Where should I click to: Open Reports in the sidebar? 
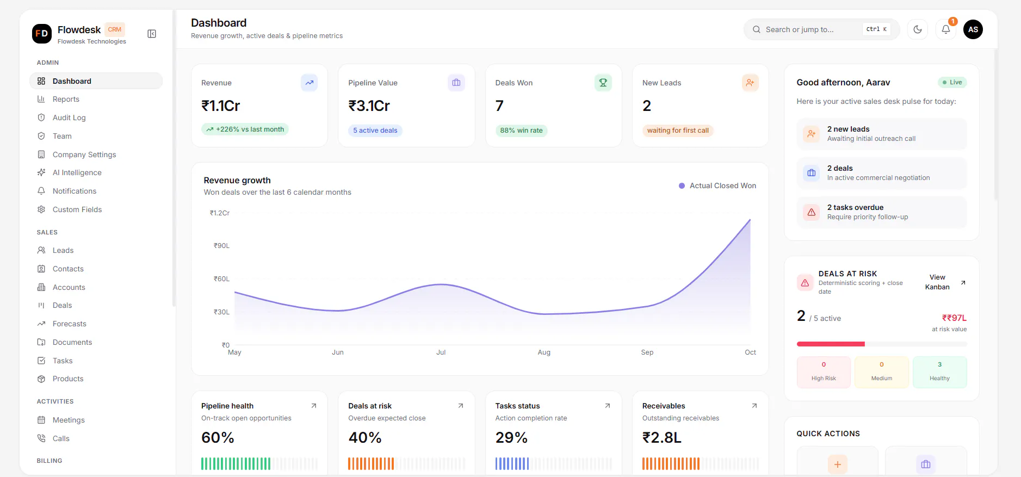[96, 99]
